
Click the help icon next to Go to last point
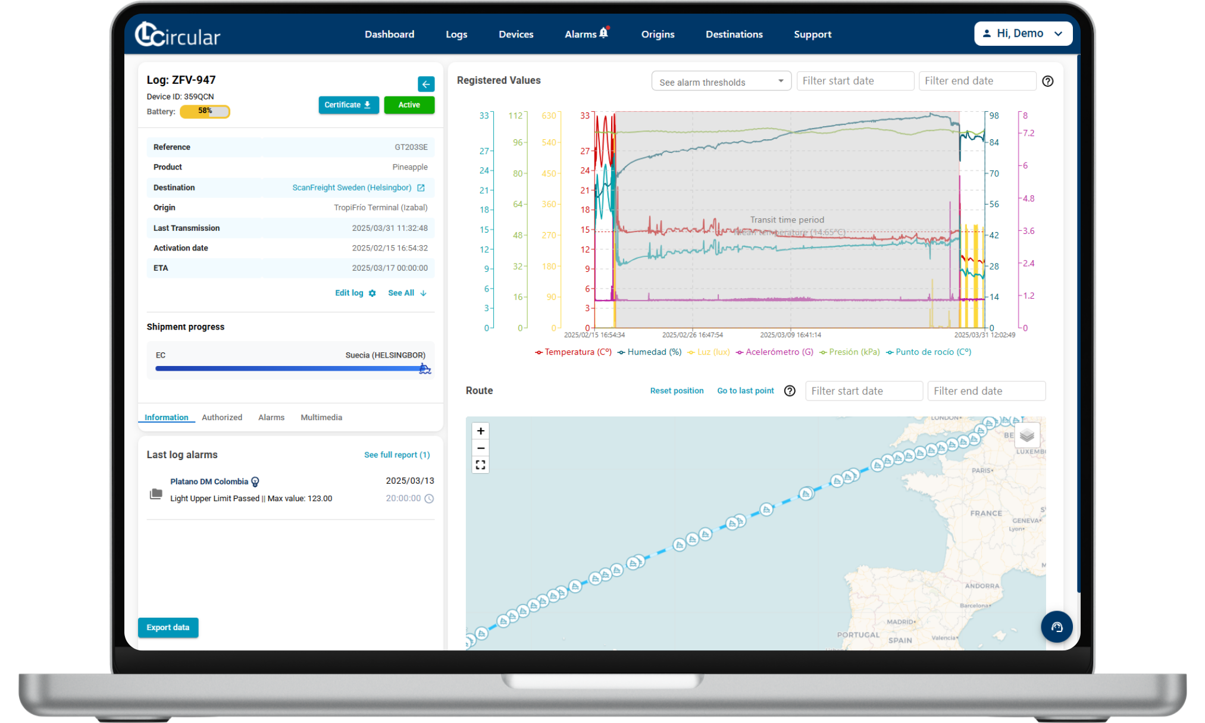click(790, 391)
